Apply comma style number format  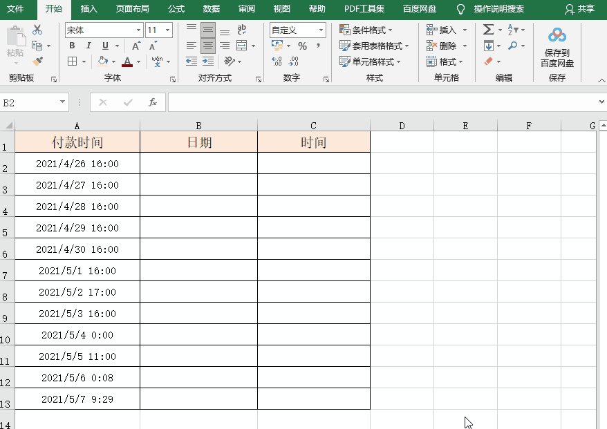(x=318, y=46)
